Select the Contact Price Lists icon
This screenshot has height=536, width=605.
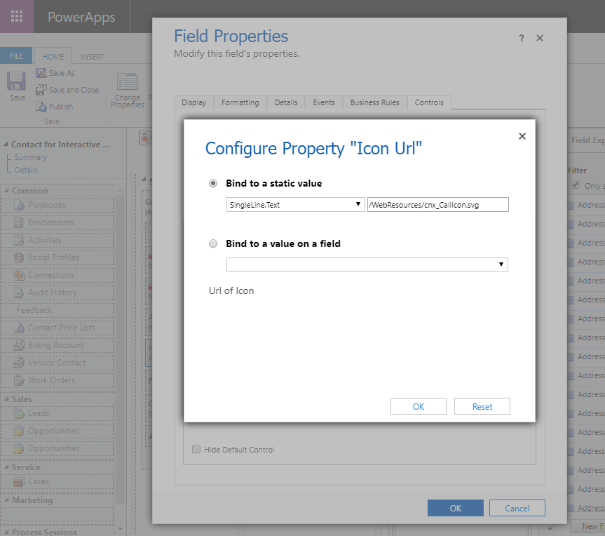[x=20, y=328]
